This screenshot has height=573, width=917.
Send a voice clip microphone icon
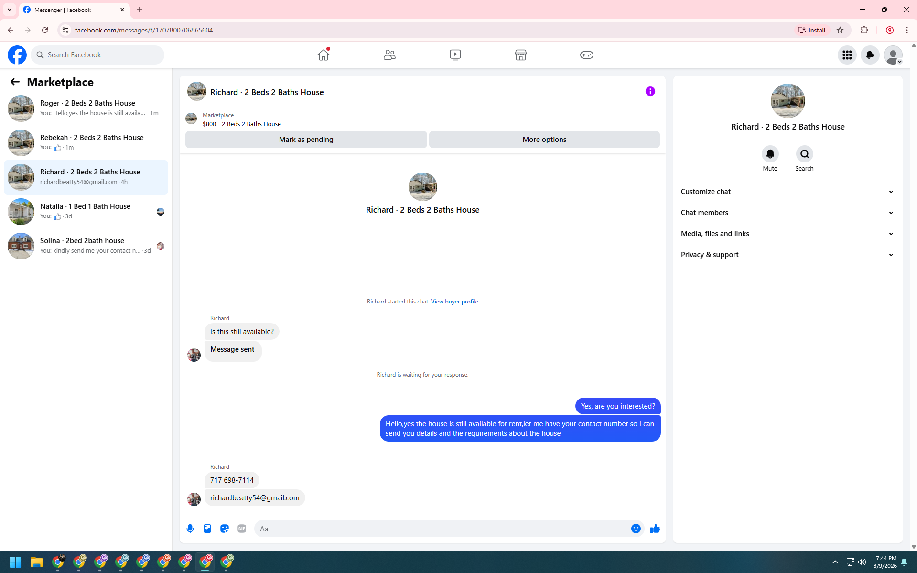click(x=190, y=529)
